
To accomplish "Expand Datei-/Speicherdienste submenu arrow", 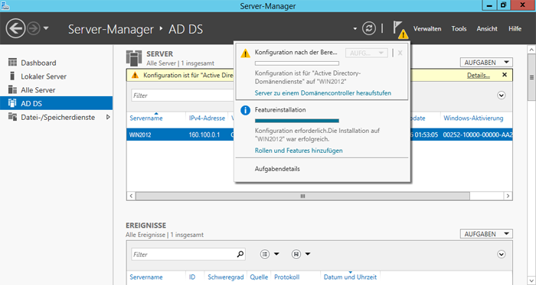I will (x=108, y=117).
